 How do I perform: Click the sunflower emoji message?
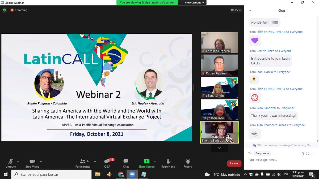click(254, 80)
